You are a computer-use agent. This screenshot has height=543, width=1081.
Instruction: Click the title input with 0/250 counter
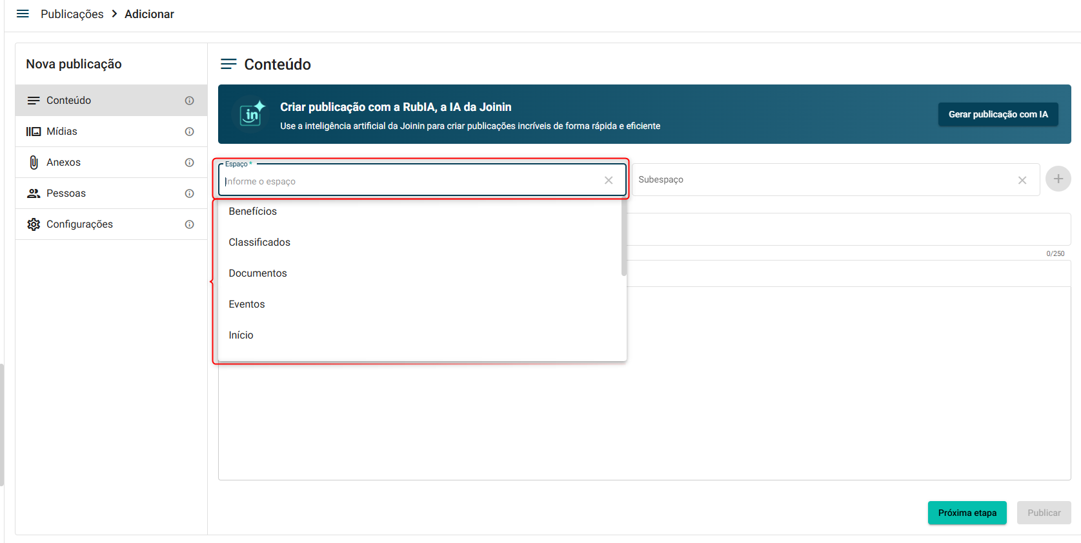[x=849, y=230]
